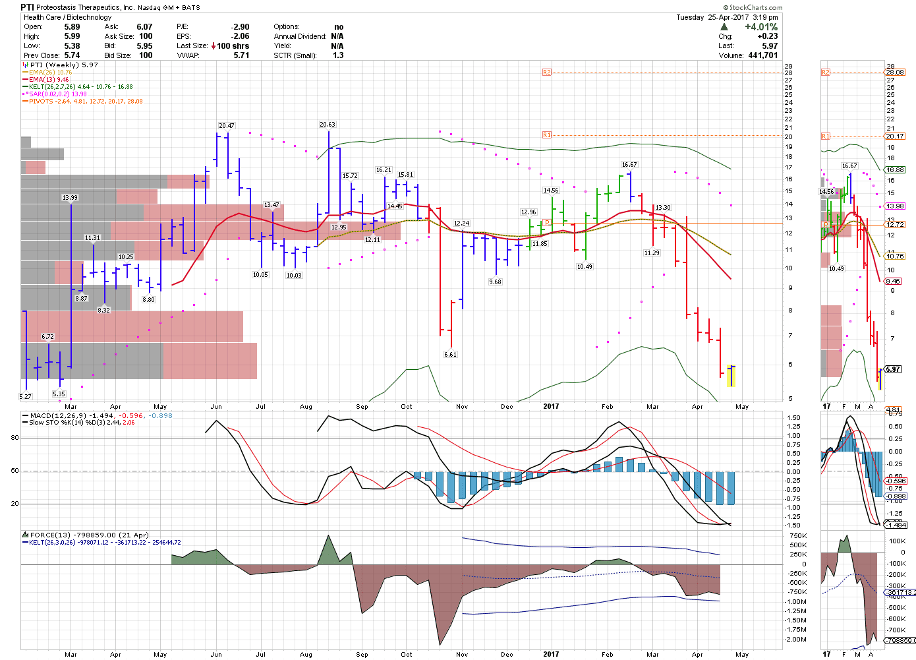Click the Bid price 5.95

pos(144,46)
